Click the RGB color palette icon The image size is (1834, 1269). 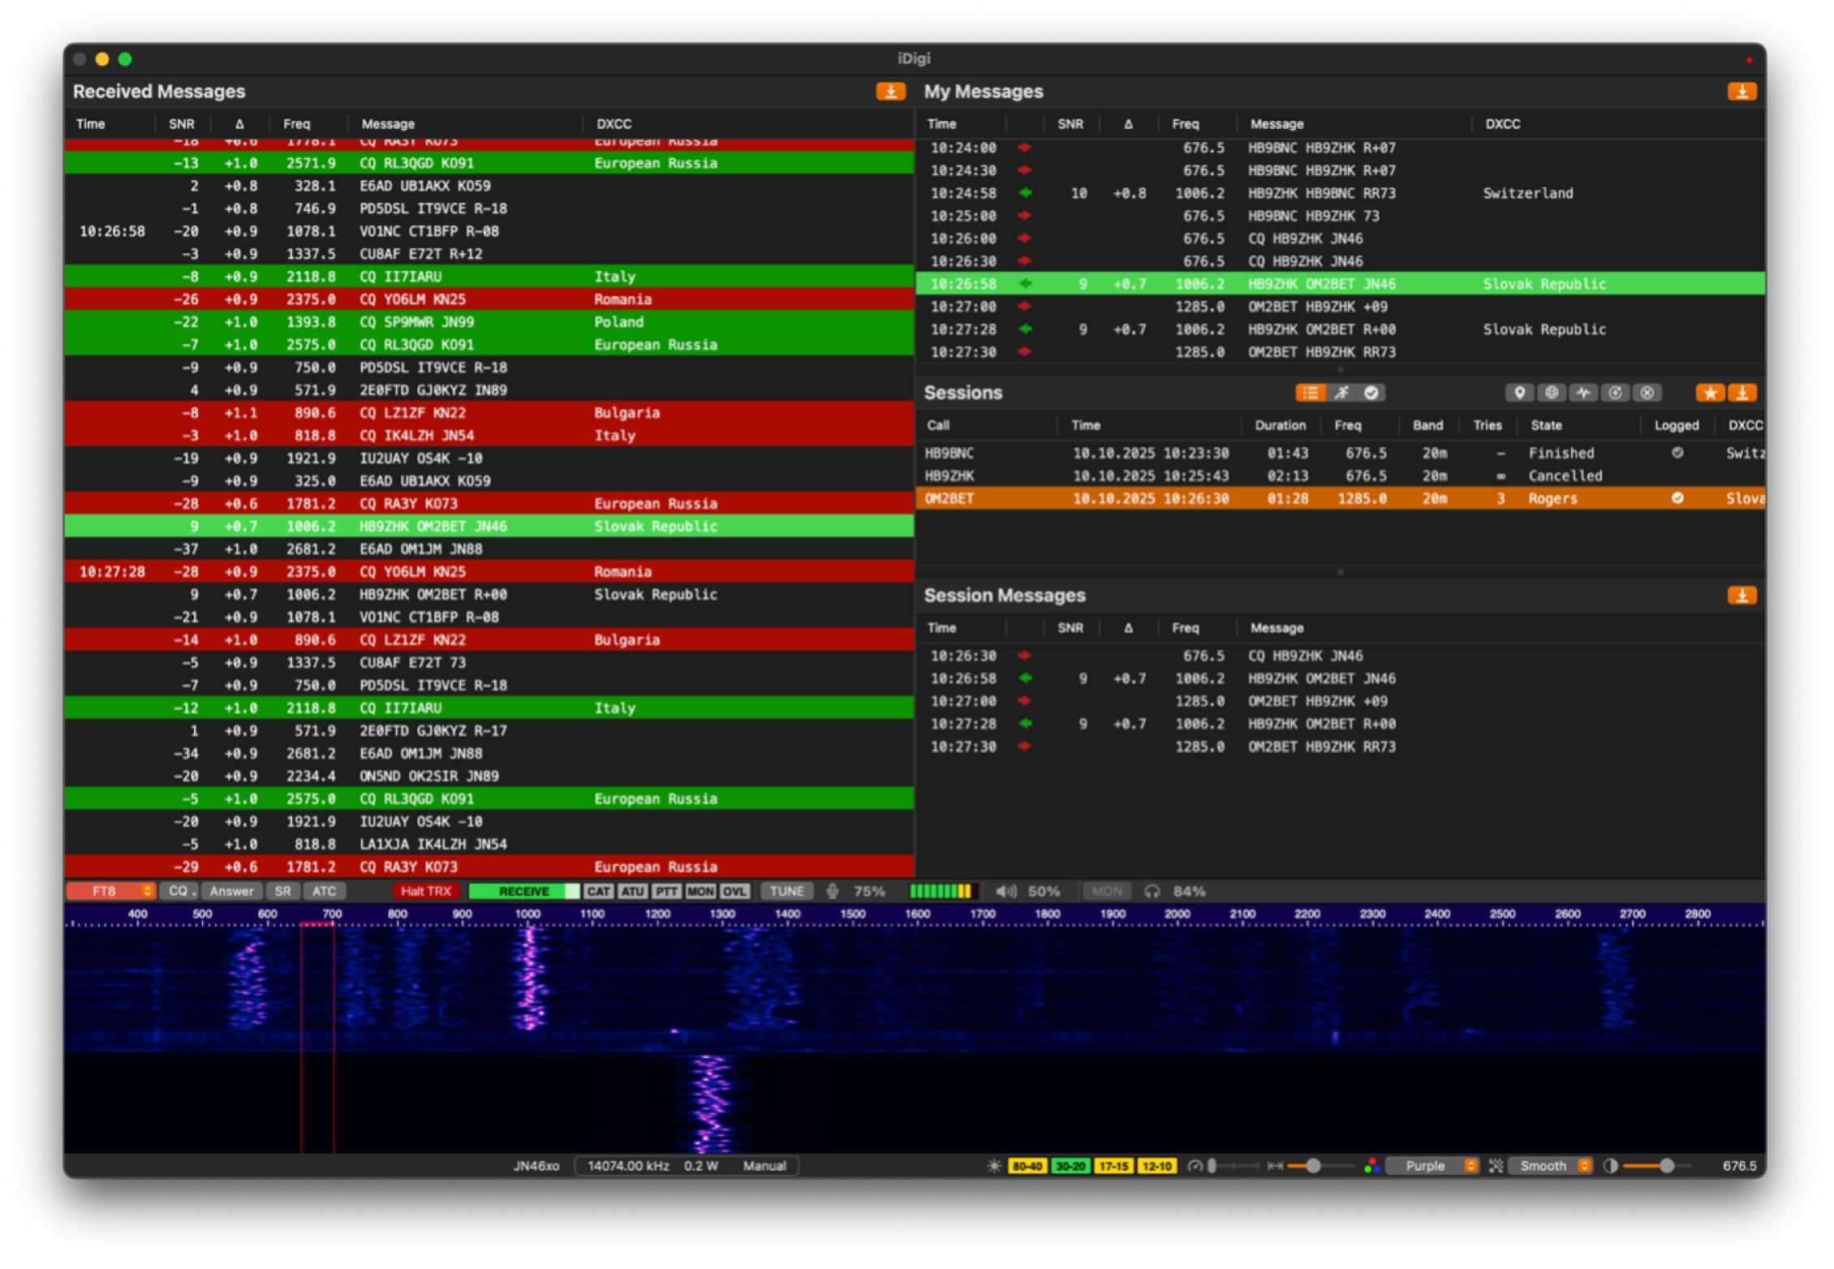tap(1372, 1166)
